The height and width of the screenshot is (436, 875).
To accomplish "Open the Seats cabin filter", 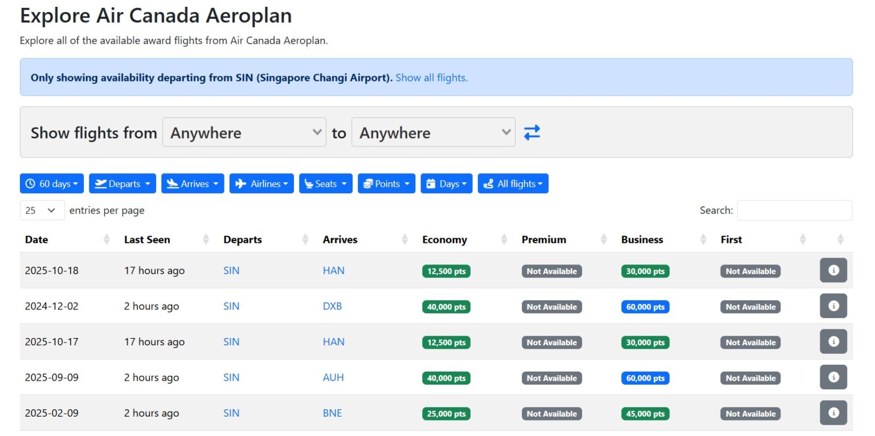I will 325,183.
